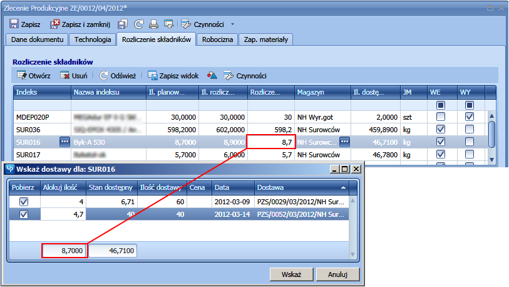Click the Zapisz save icon

14,24
